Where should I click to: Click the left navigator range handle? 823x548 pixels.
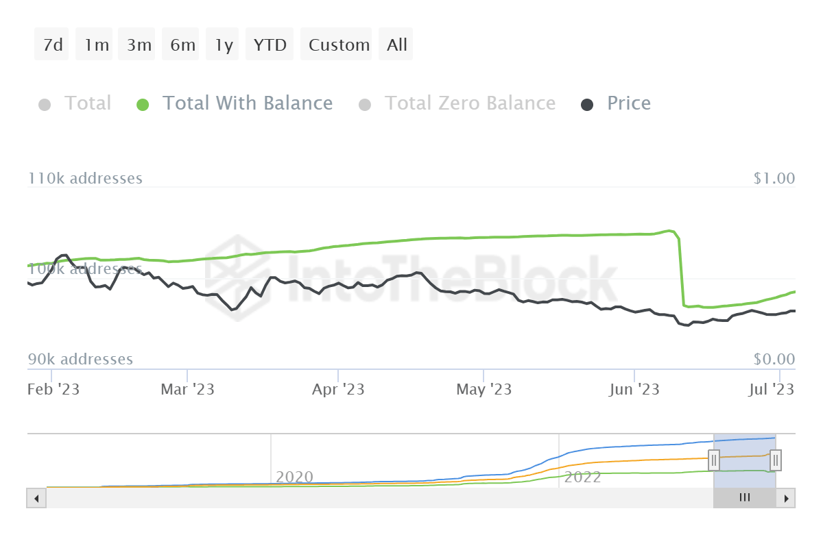click(x=714, y=461)
